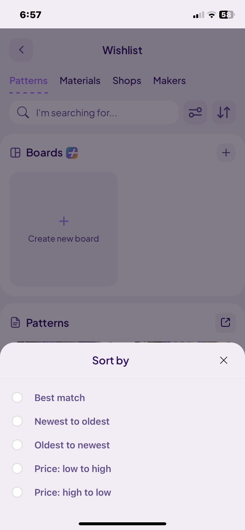Switch to the Materials tab
Viewport: 245px width, 530px height.
80,81
